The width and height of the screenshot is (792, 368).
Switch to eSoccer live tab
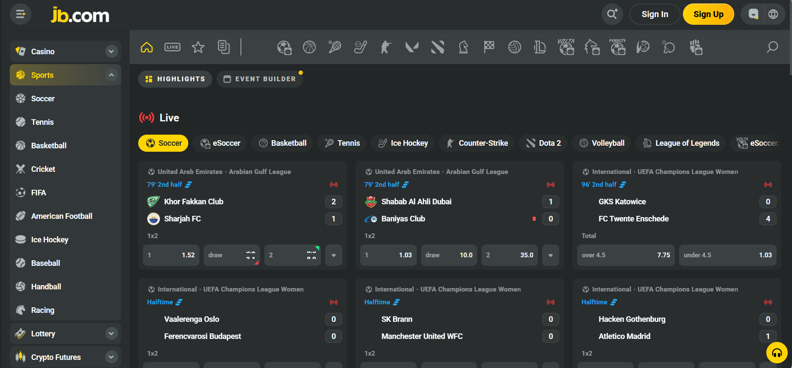[220, 143]
